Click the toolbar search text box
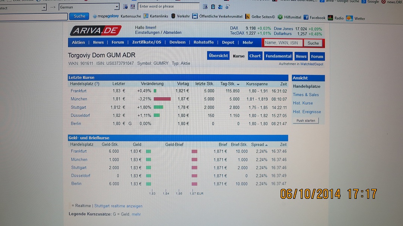403x226 pixels. (x=34, y=17)
